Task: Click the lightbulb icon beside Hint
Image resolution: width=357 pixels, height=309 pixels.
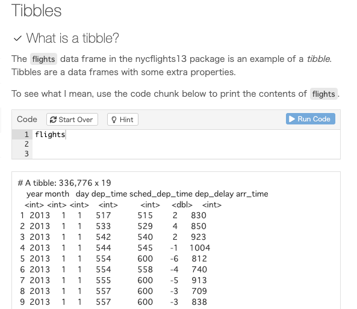Action: [x=114, y=120]
